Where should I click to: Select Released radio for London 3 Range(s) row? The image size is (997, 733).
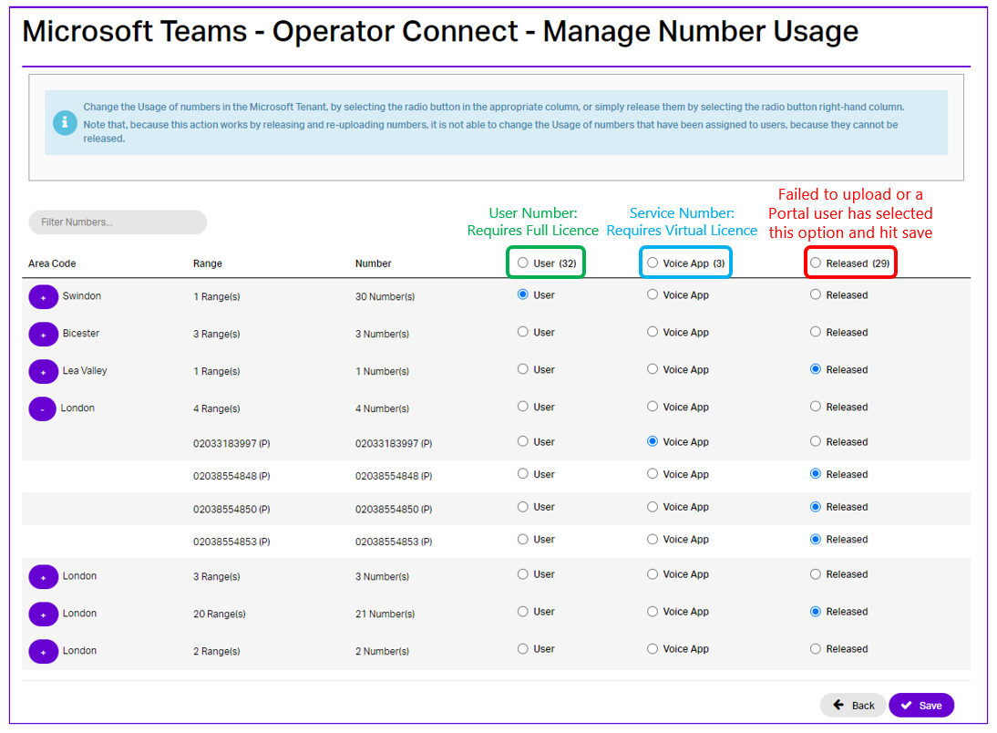pos(816,574)
